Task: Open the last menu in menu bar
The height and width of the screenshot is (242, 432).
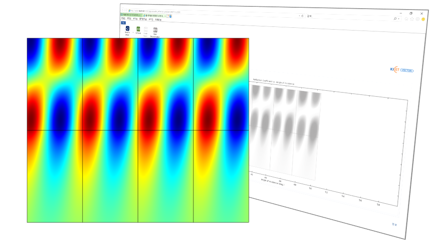Action: (x=158, y=20)
